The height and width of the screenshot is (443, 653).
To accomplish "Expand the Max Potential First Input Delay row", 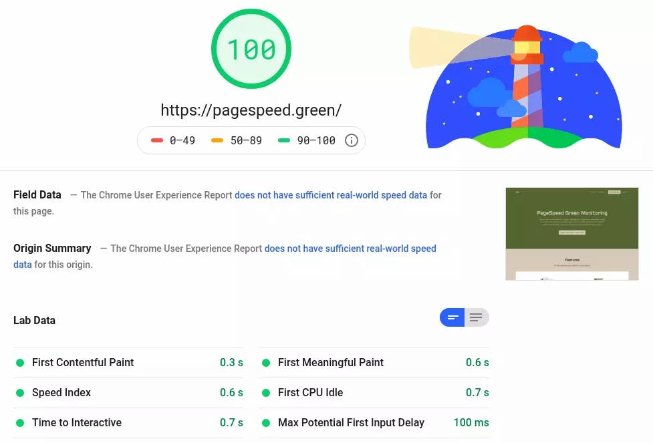I will (x=351, y=422).
